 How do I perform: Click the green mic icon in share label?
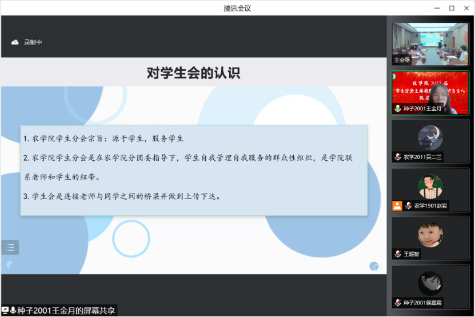click(13, 311)
